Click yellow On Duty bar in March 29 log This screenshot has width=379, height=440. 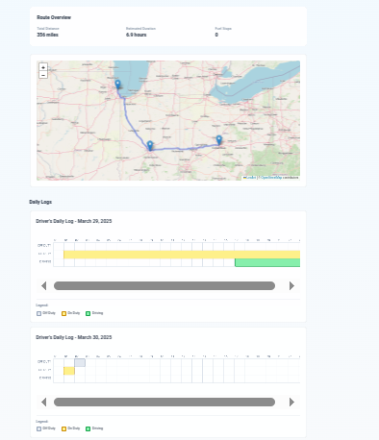coord(182,255)
